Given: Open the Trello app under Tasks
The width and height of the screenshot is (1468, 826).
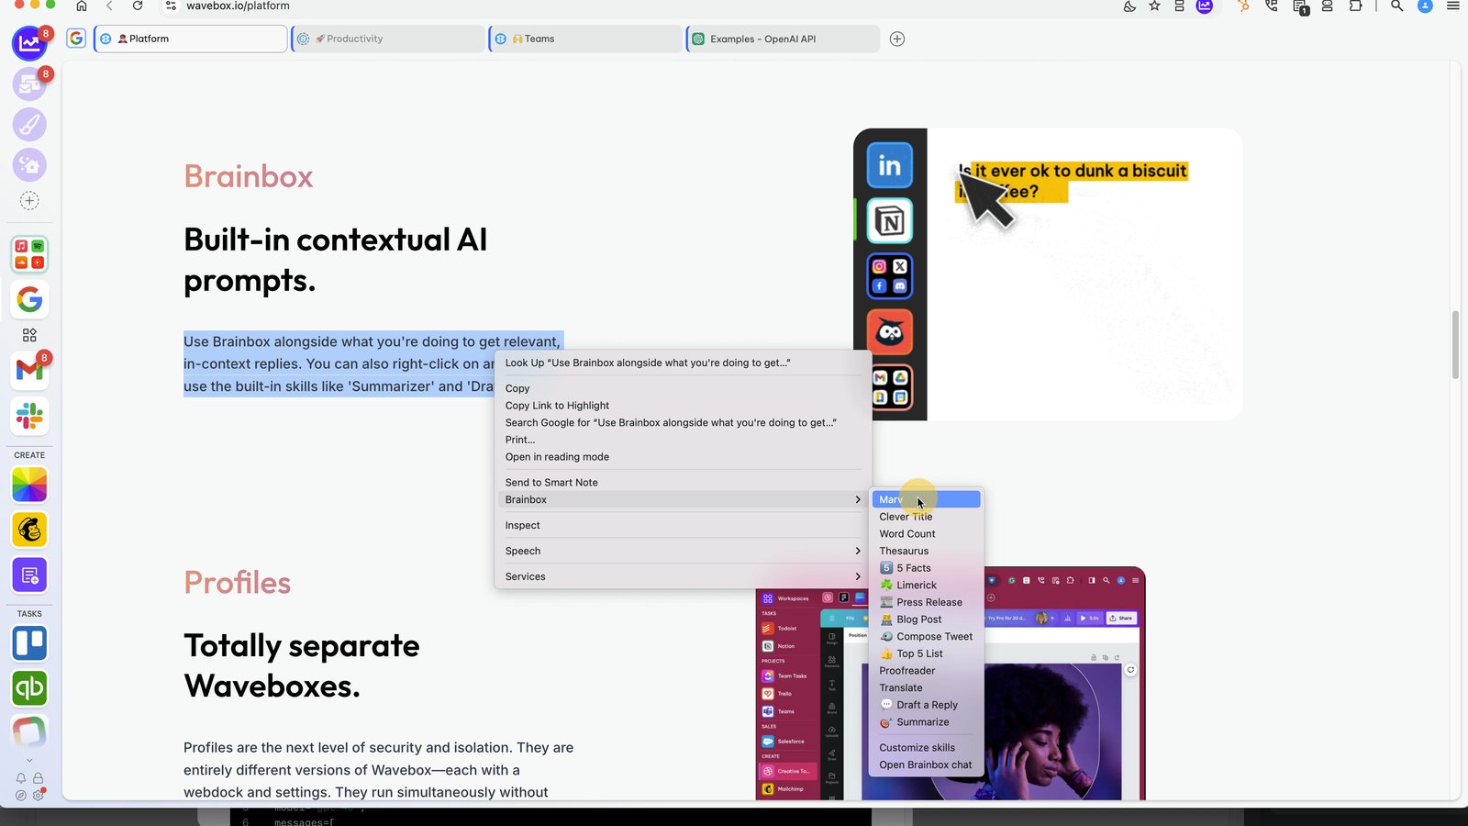Looking at the screenshot, I should (29, 643).
